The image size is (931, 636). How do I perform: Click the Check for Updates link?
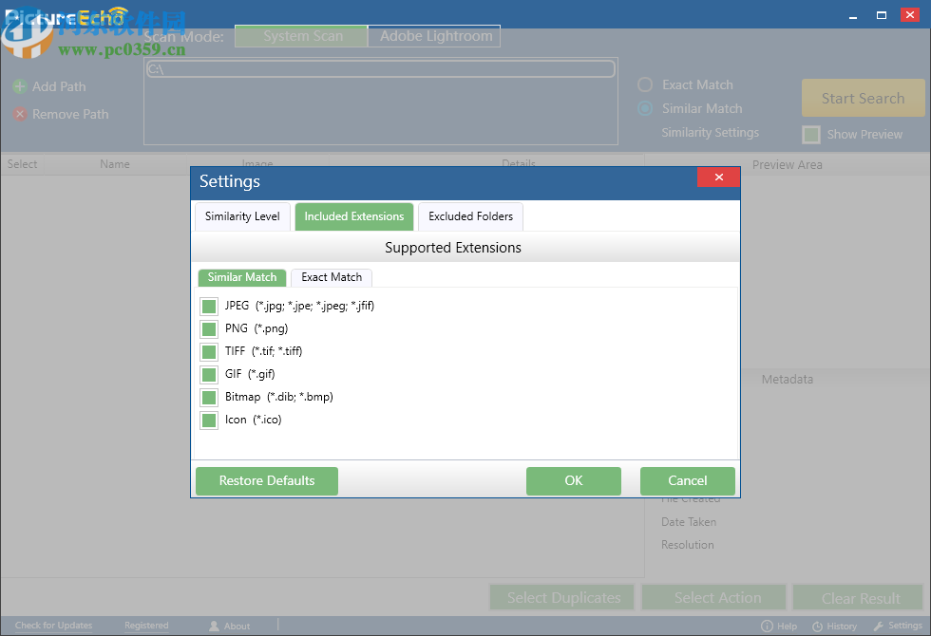point(53,626)
